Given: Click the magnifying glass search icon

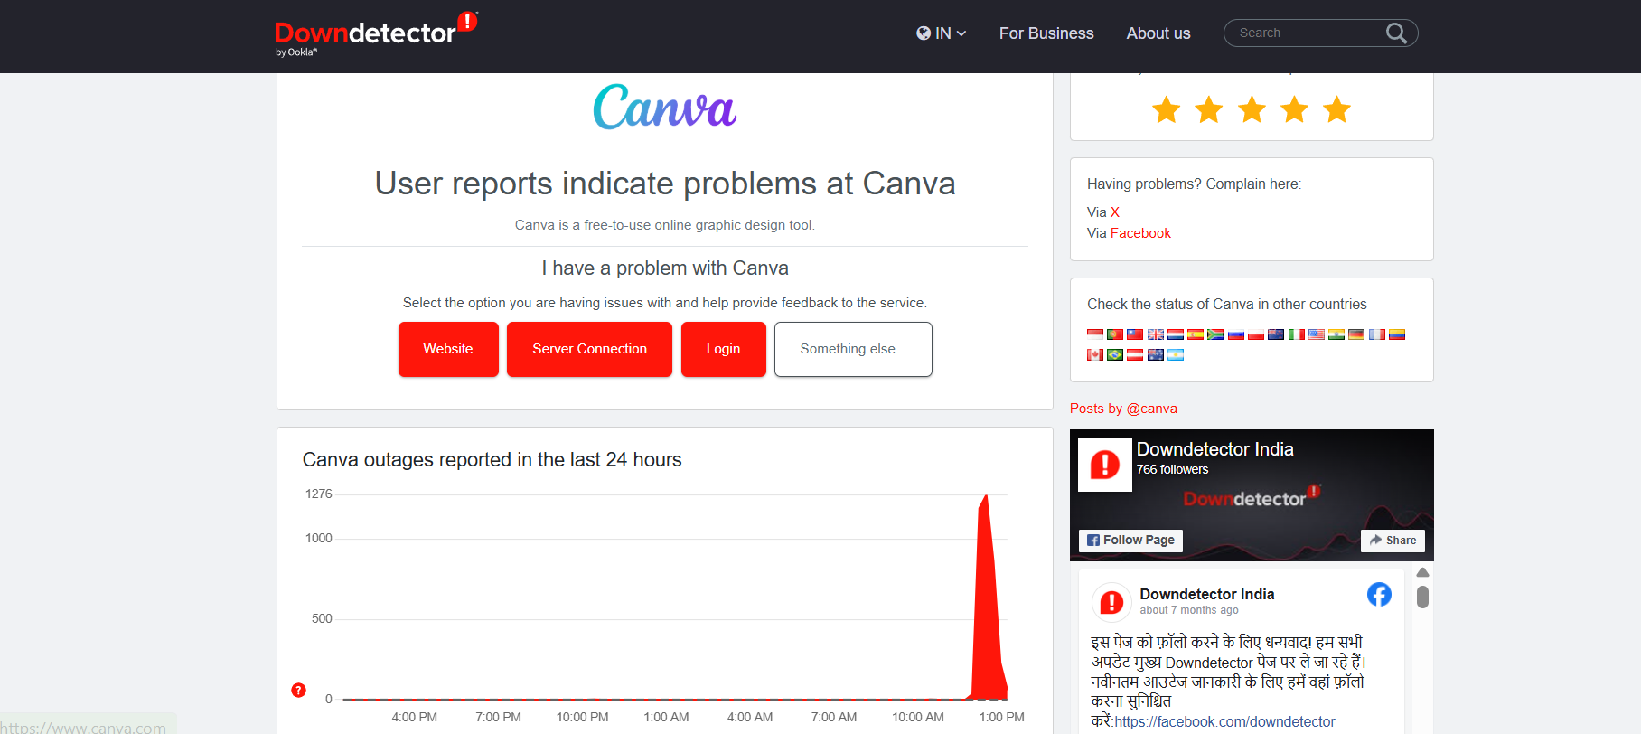Looking at the screenshot, I should point(1396,33).
